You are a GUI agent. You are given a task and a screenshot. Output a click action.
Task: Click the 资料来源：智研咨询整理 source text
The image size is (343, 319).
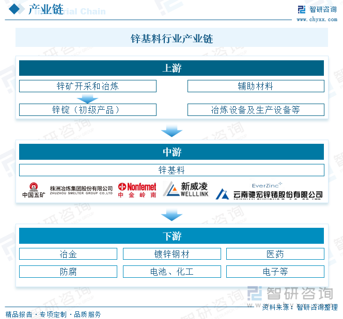tap(300, 307)
